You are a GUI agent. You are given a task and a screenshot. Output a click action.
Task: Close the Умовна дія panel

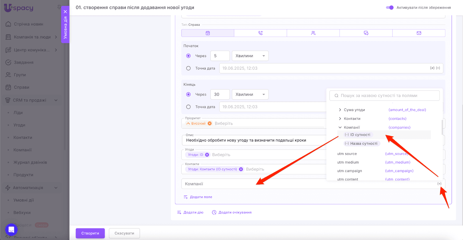point(65,12)
